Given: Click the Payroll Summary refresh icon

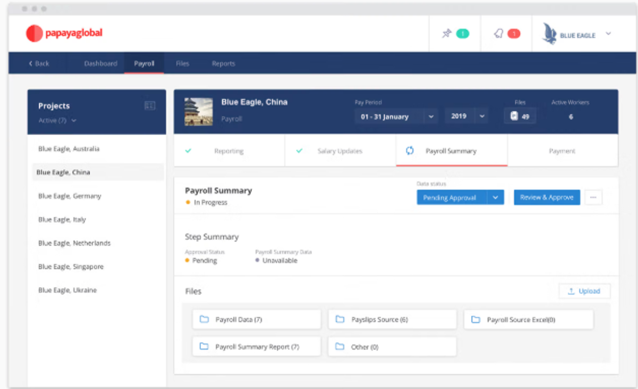Looking at the screenshot, I should (x=409, y=151).
